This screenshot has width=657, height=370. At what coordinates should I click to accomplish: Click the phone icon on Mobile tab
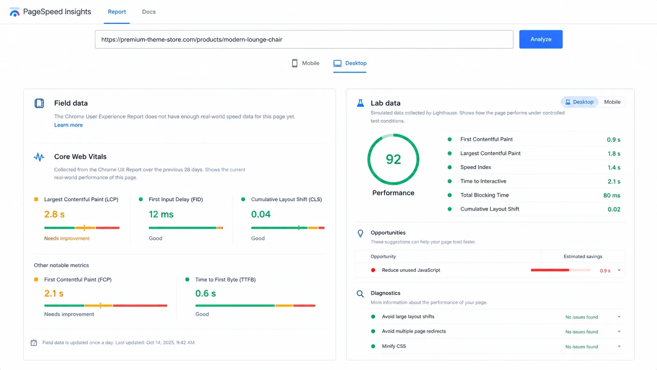pyautogui.click(x=295, y=63)
